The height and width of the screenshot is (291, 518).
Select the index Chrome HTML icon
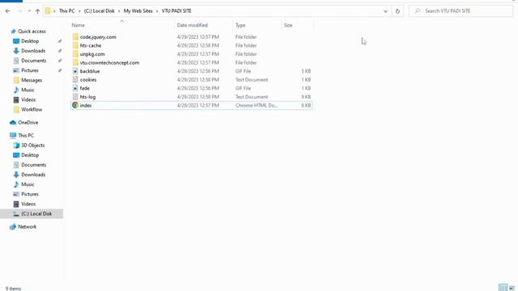75,106
